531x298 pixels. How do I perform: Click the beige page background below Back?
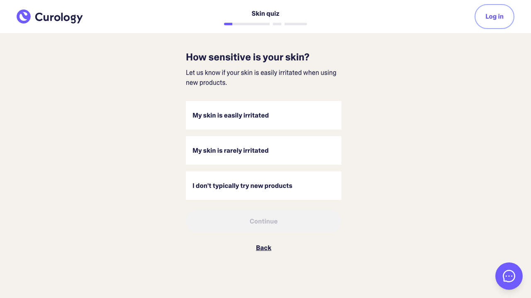[263, 277]
